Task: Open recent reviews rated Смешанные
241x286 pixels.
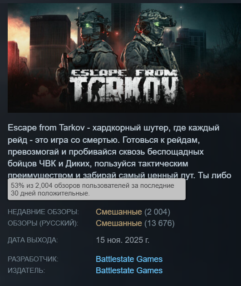Action: [x=119, y=212]
